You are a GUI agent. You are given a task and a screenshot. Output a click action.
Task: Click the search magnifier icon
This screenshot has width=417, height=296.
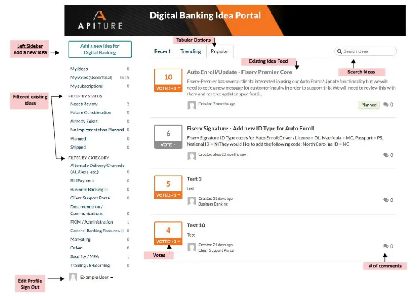[x=340, y=51]
